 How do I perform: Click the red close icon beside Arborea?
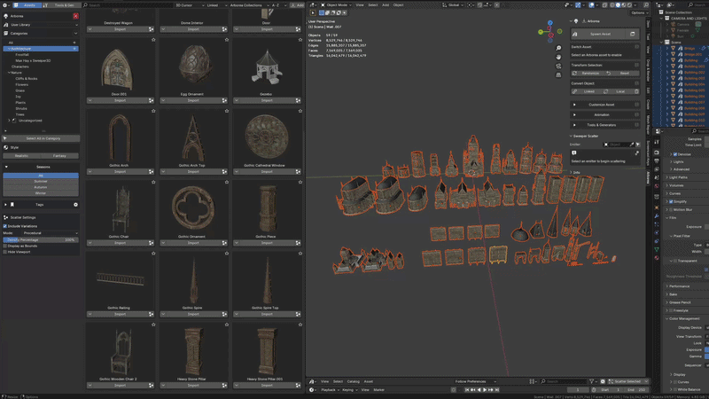pyautogui.click(x=75, y=16)
